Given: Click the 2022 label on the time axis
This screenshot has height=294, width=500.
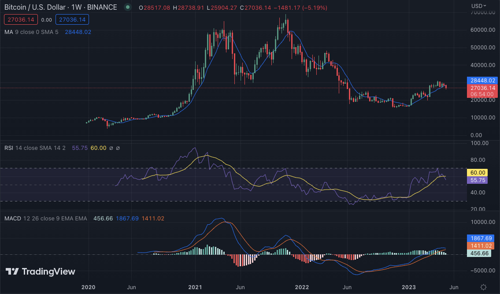Looking at the screenshot, I should click(x=302, y=287).
